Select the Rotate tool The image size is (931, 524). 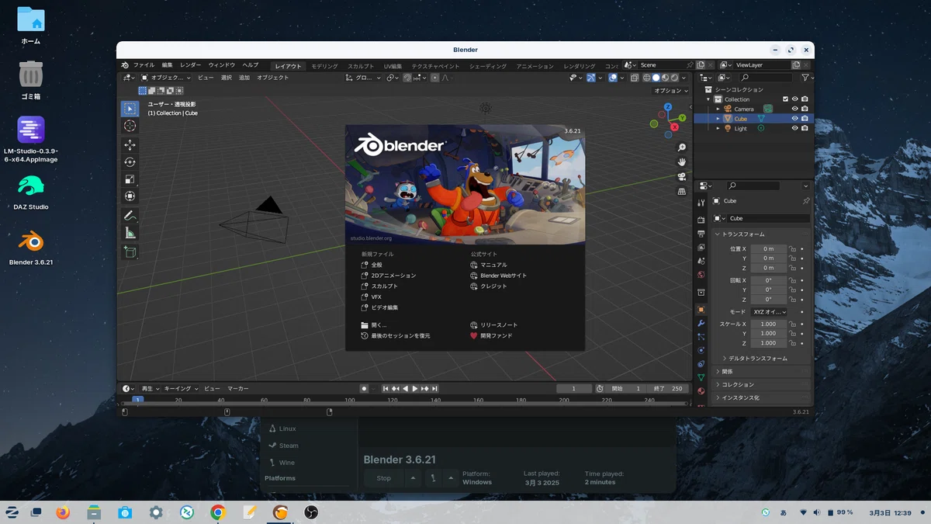point(130,162)
